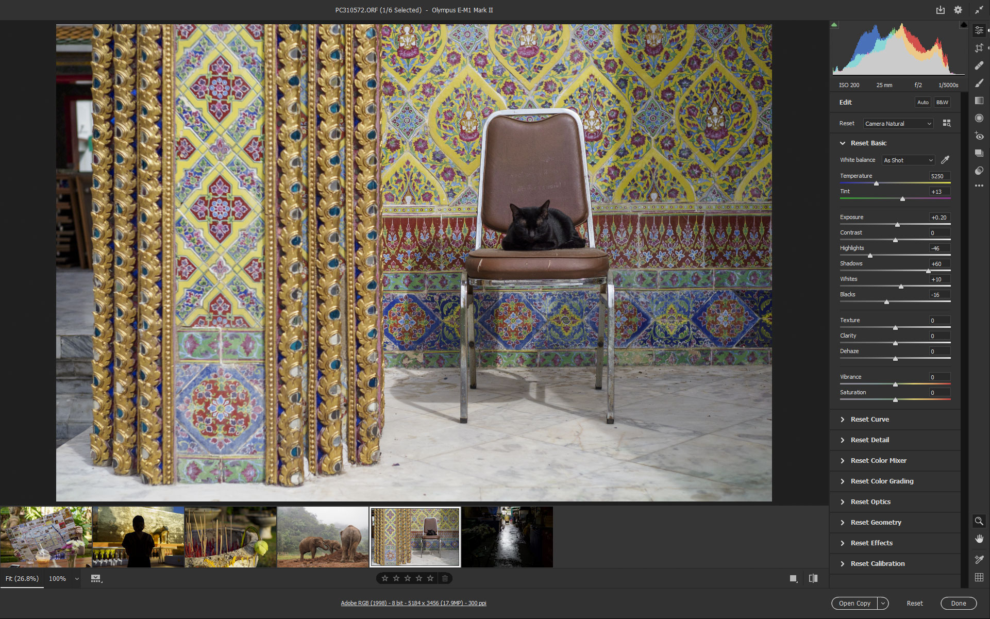Select the Masking brush tool
This screenshot has width=990, height=619.
point(979,83)
